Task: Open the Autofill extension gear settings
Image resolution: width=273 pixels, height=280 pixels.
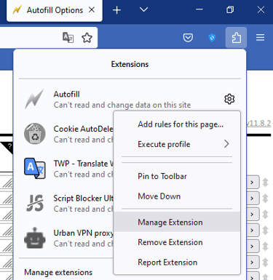Action: [229, 99]
